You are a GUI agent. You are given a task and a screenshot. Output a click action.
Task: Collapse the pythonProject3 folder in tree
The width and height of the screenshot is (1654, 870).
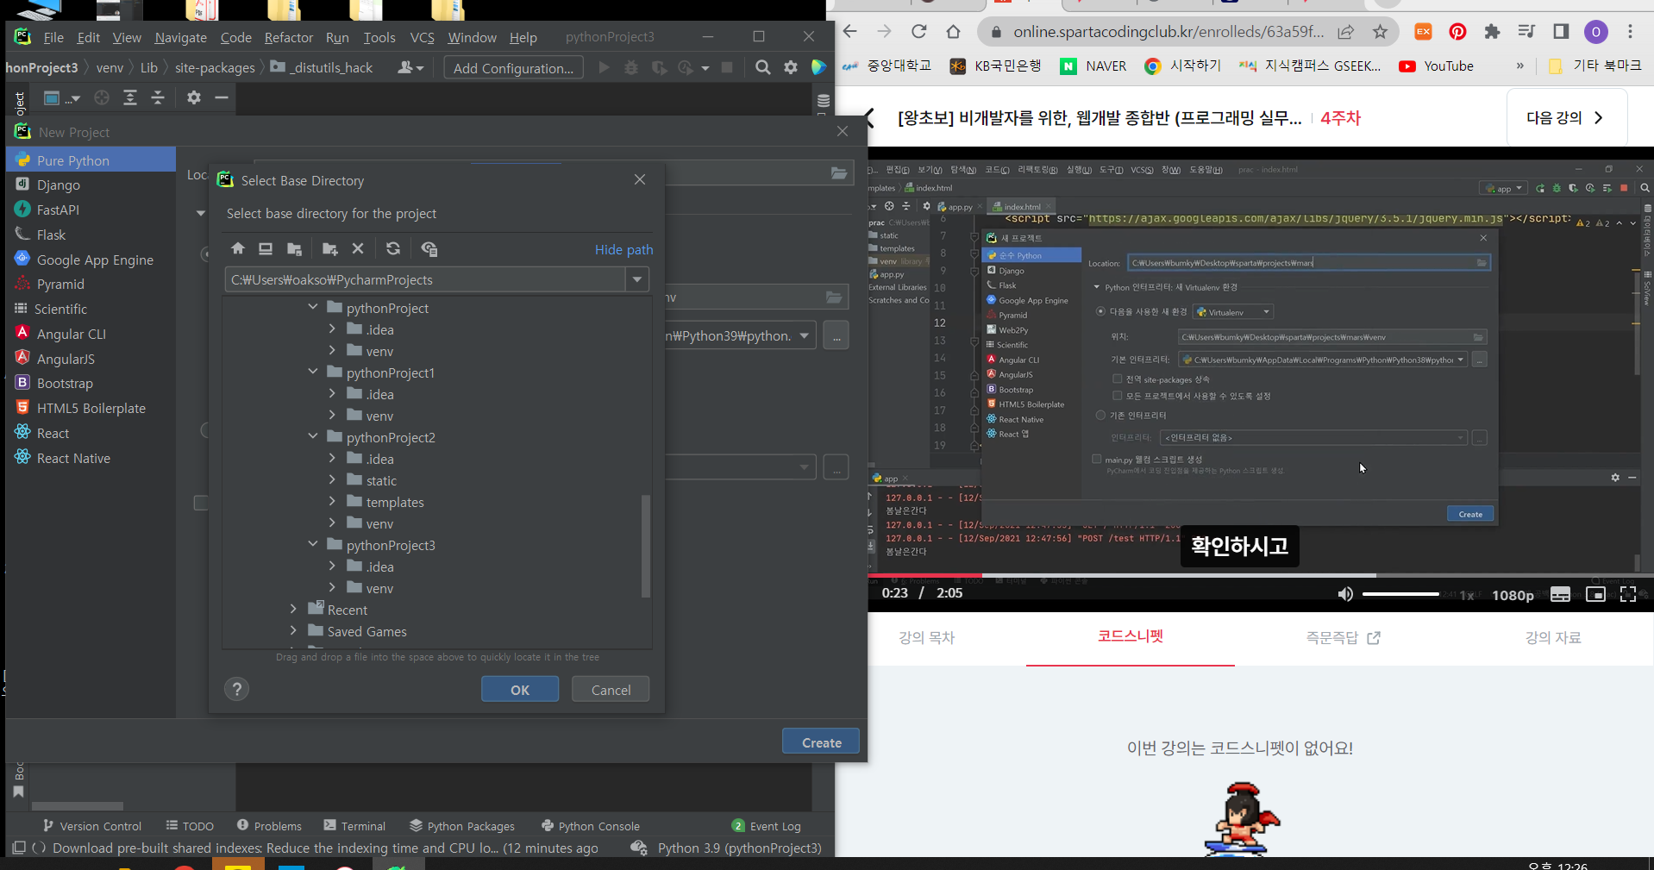point(313,544)
